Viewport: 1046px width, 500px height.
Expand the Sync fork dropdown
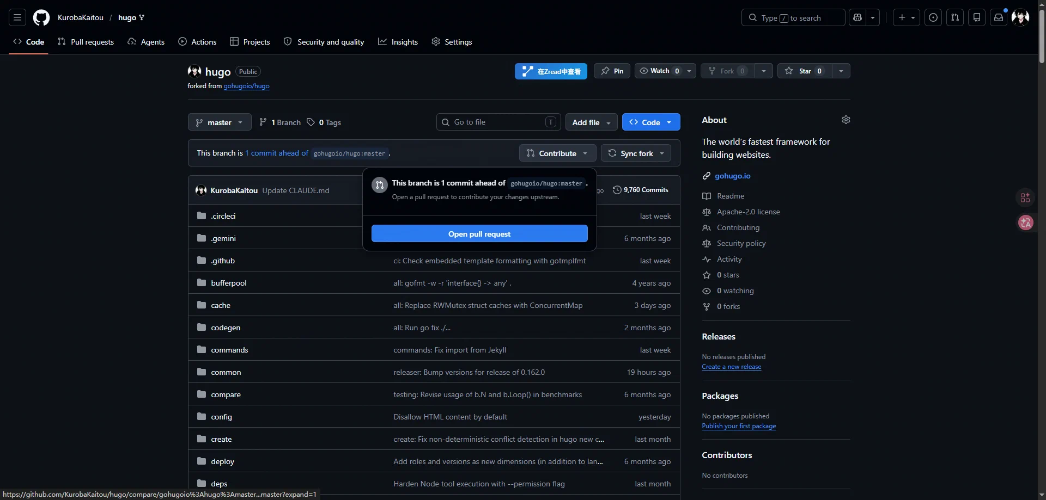[x=636, y=153]
